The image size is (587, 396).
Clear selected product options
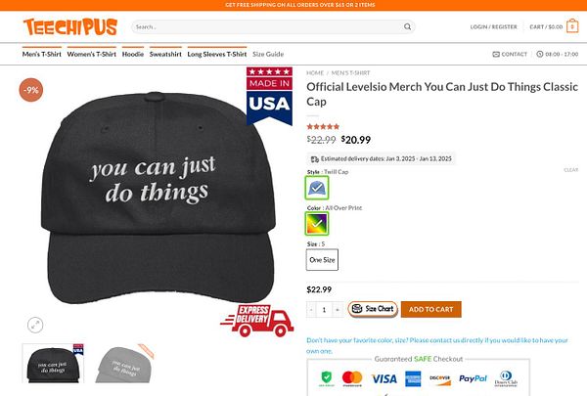pyautogui.click(x=571, y=170)
